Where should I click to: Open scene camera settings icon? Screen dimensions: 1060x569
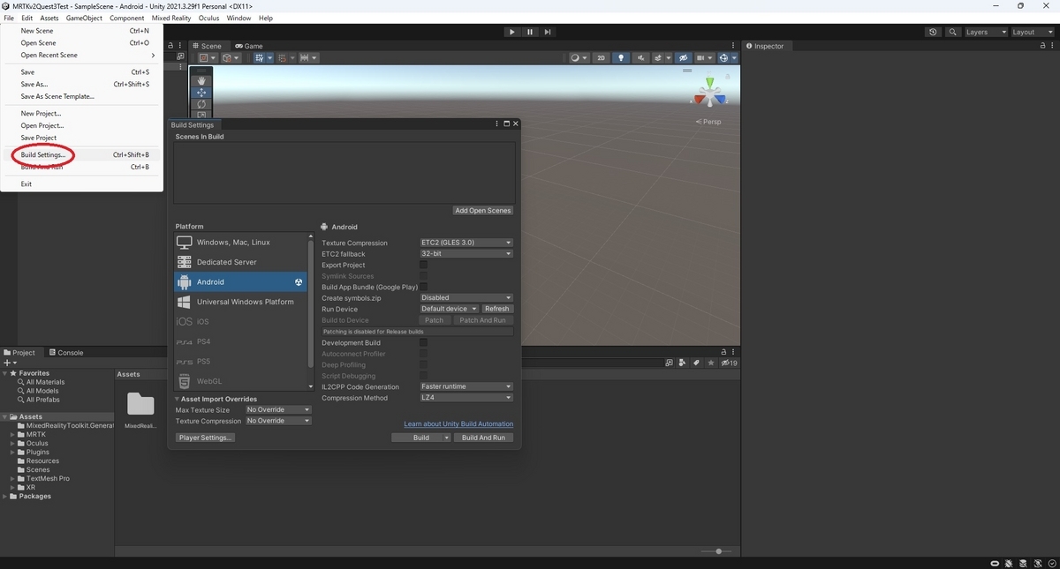coord(704,58)
